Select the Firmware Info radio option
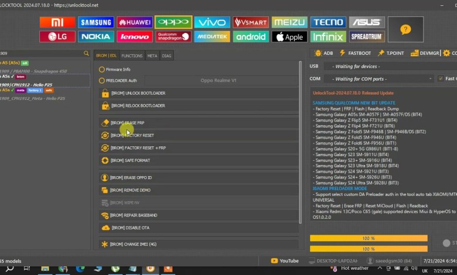 [102, 69]
